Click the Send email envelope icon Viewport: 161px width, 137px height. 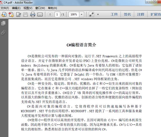40,15
